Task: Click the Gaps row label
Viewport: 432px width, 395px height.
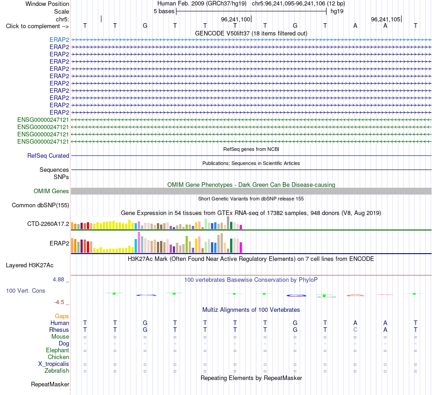Action: pyautogui.click(x=62, y=316)
